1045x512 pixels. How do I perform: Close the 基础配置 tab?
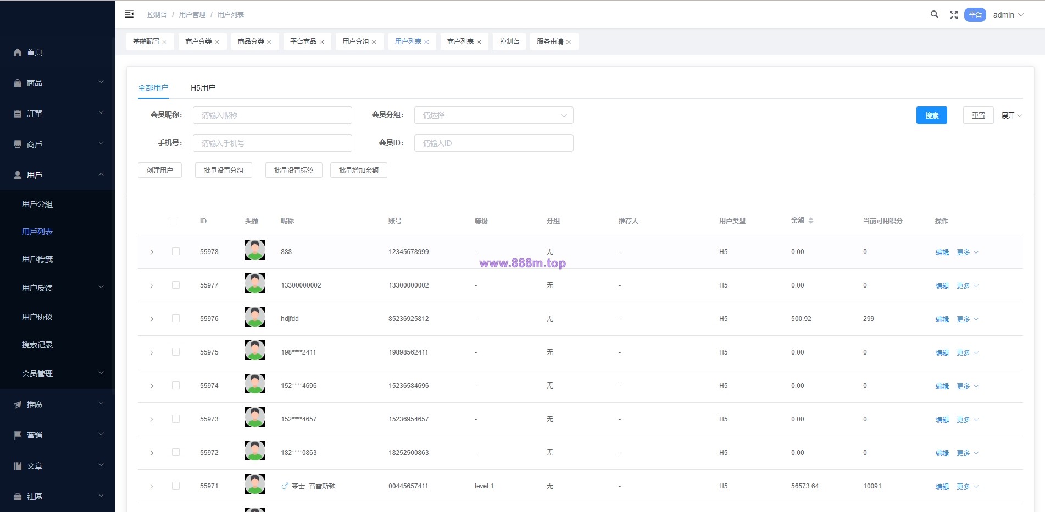[x=164, y=42]
